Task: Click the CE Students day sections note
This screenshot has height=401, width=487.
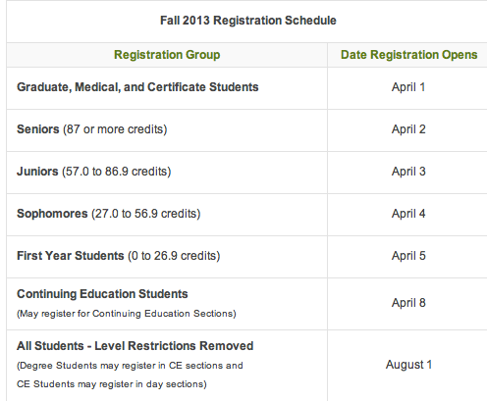Action: [x=112, y=384]
